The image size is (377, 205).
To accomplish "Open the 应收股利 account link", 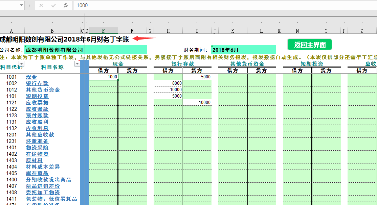I will (37, 122).
